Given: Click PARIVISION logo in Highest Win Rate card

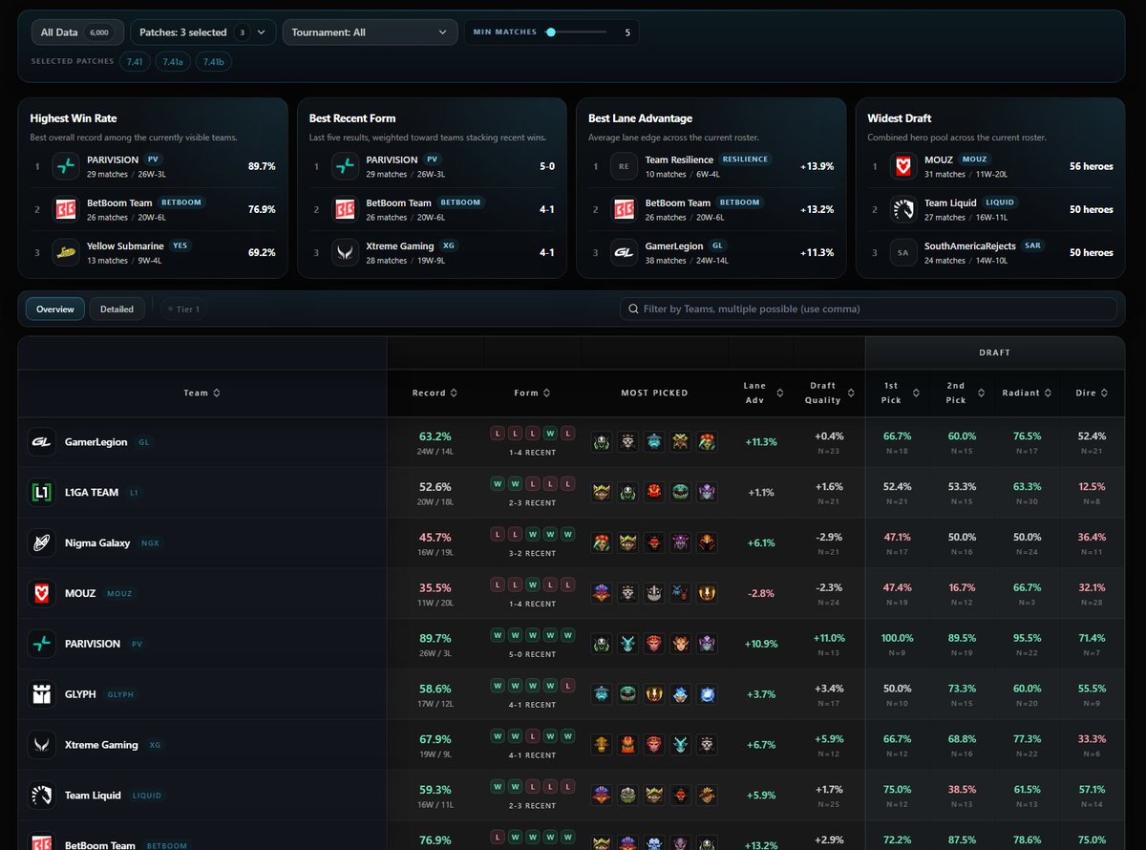Looking at the screenshot, I should pos(65,166).
